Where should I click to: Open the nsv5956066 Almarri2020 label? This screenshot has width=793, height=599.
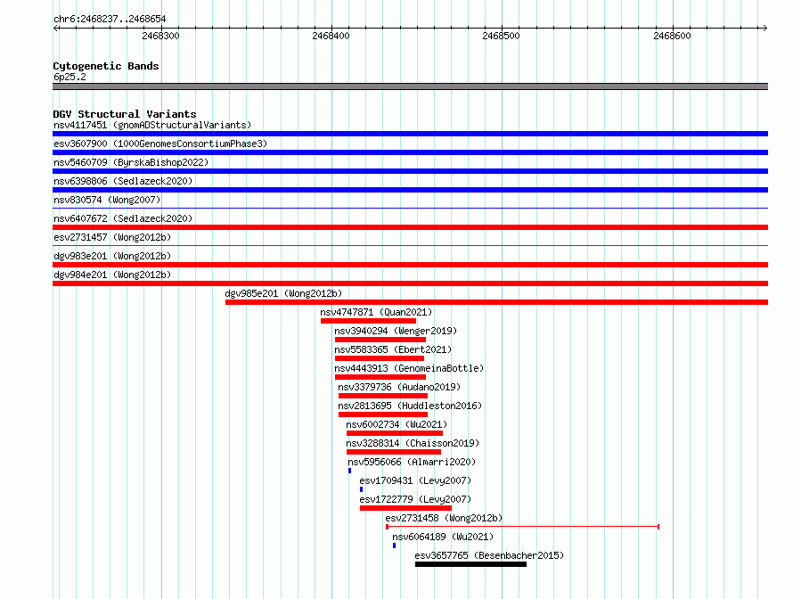point(412,462)
